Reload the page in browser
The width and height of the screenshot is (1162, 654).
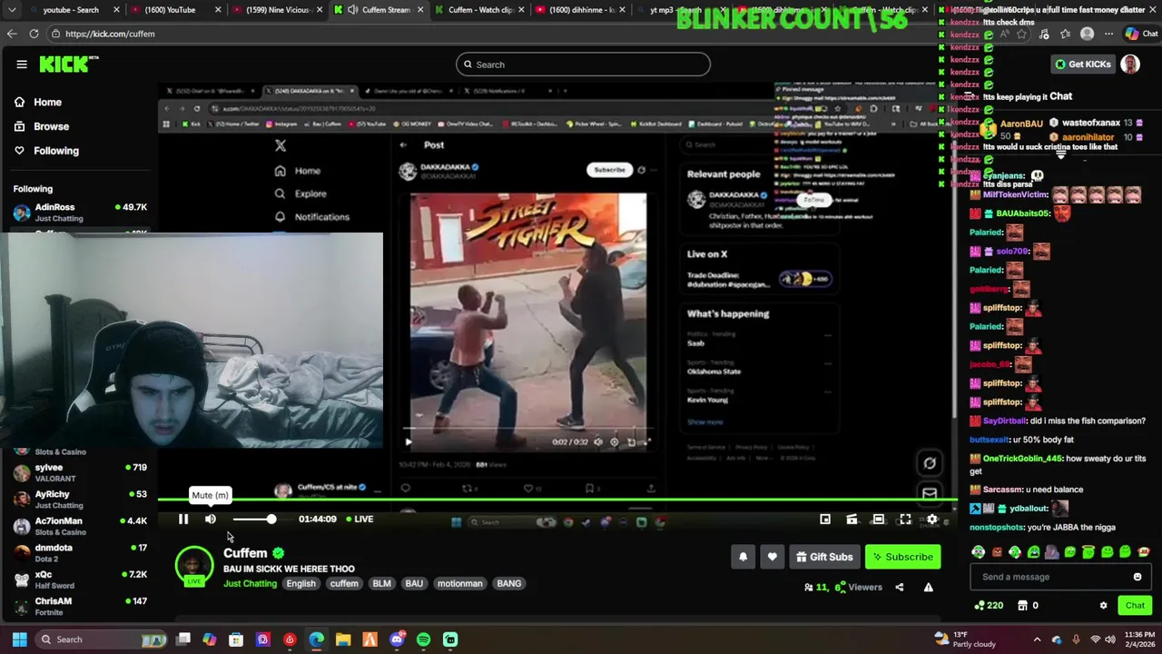point(34,34)
